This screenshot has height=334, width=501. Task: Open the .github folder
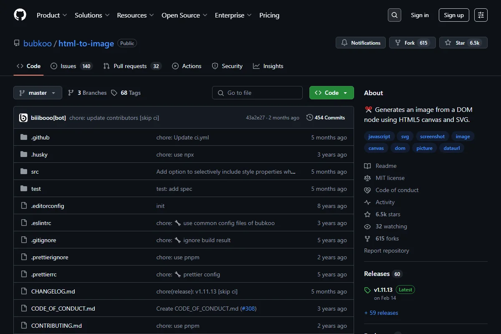click(40, 137)
